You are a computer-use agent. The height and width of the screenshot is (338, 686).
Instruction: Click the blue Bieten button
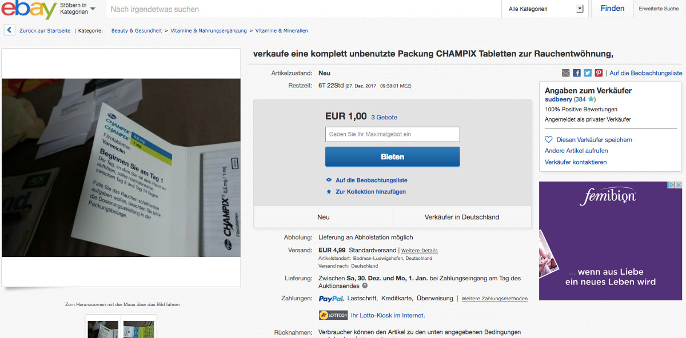pos(392,156)
